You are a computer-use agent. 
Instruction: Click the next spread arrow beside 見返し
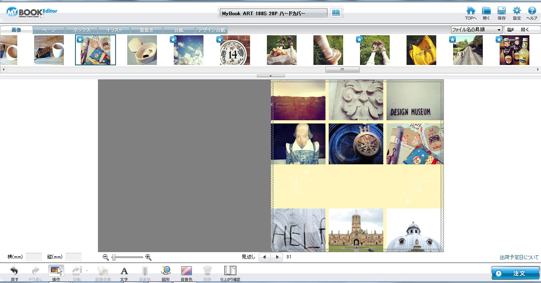coord(277,257)
